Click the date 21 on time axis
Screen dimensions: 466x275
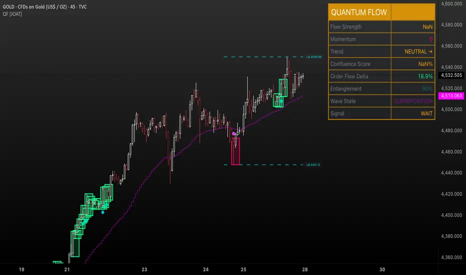tap(67, 269)
